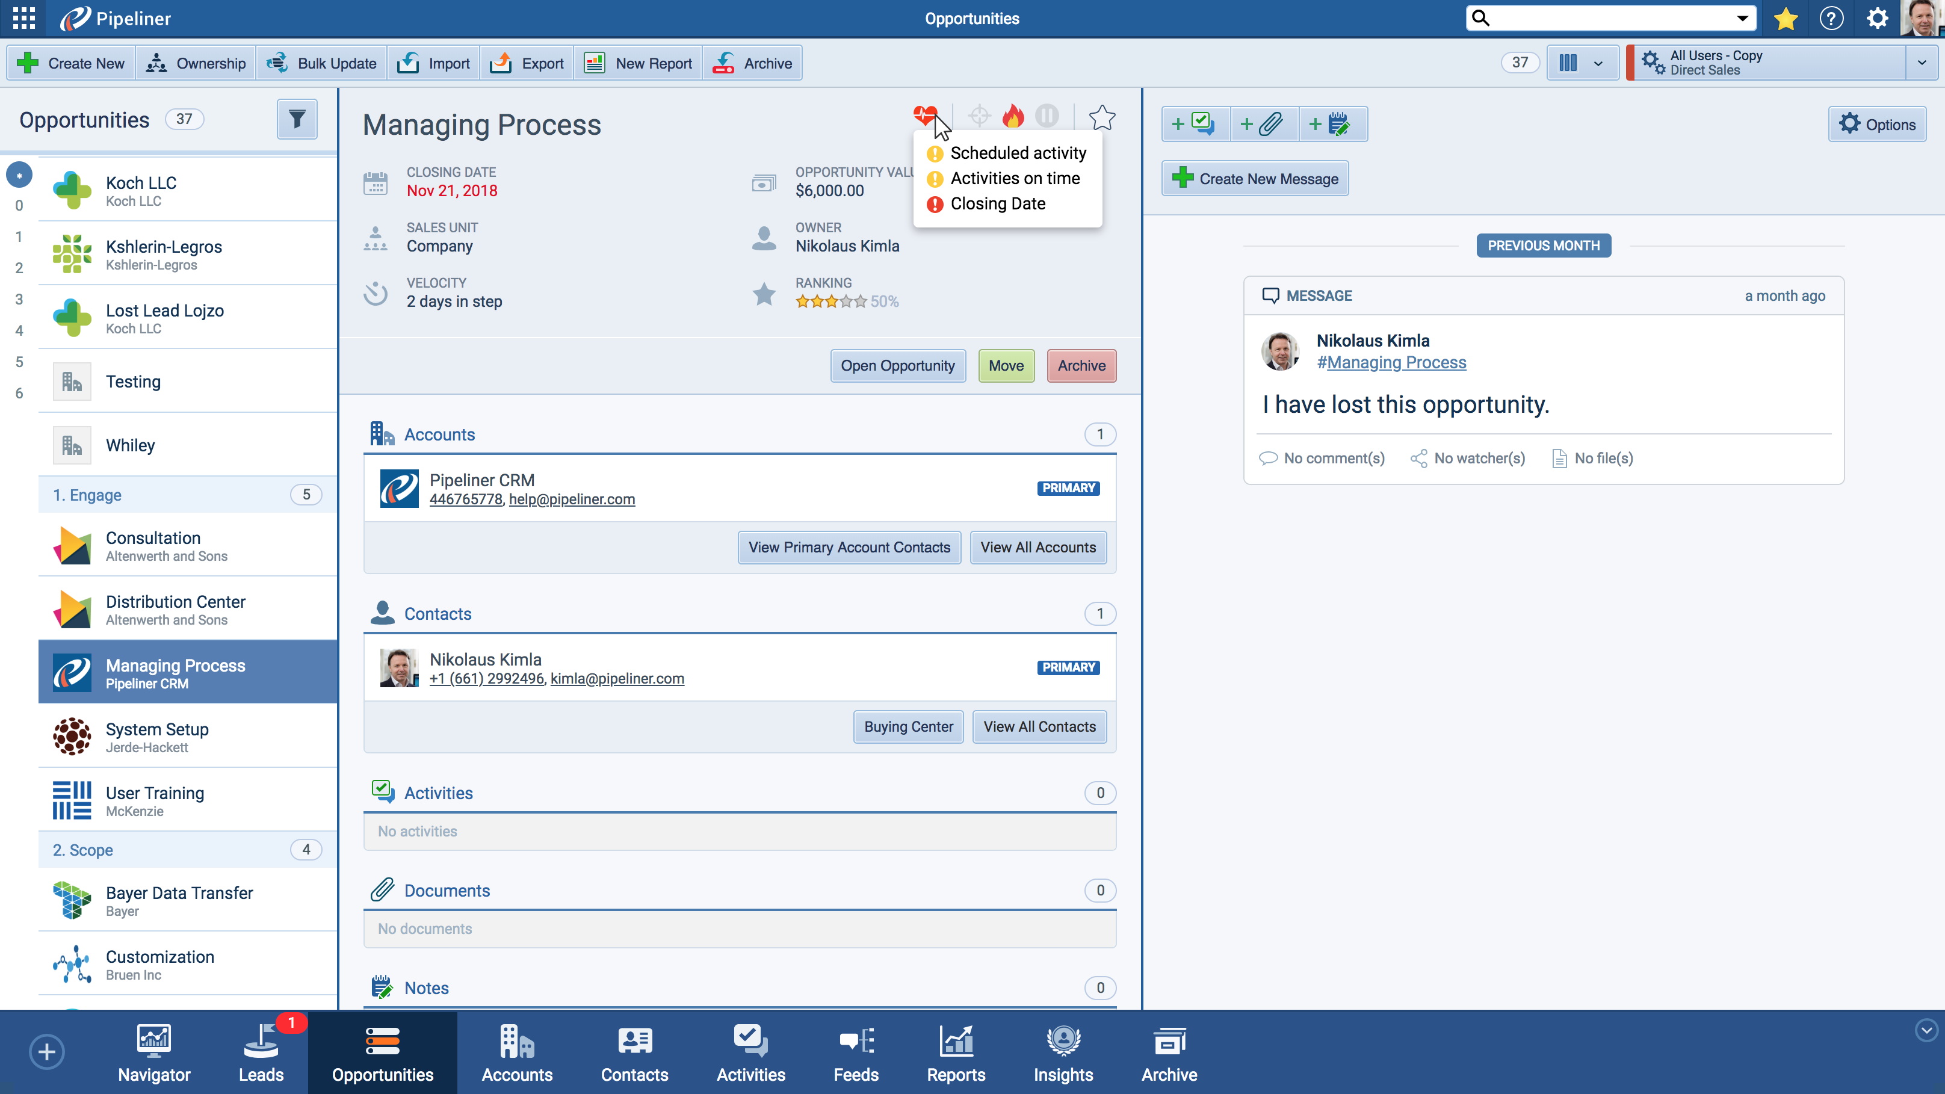Open the help question mark icon
This screenshot has height=1094, width=1945.
1831,18
